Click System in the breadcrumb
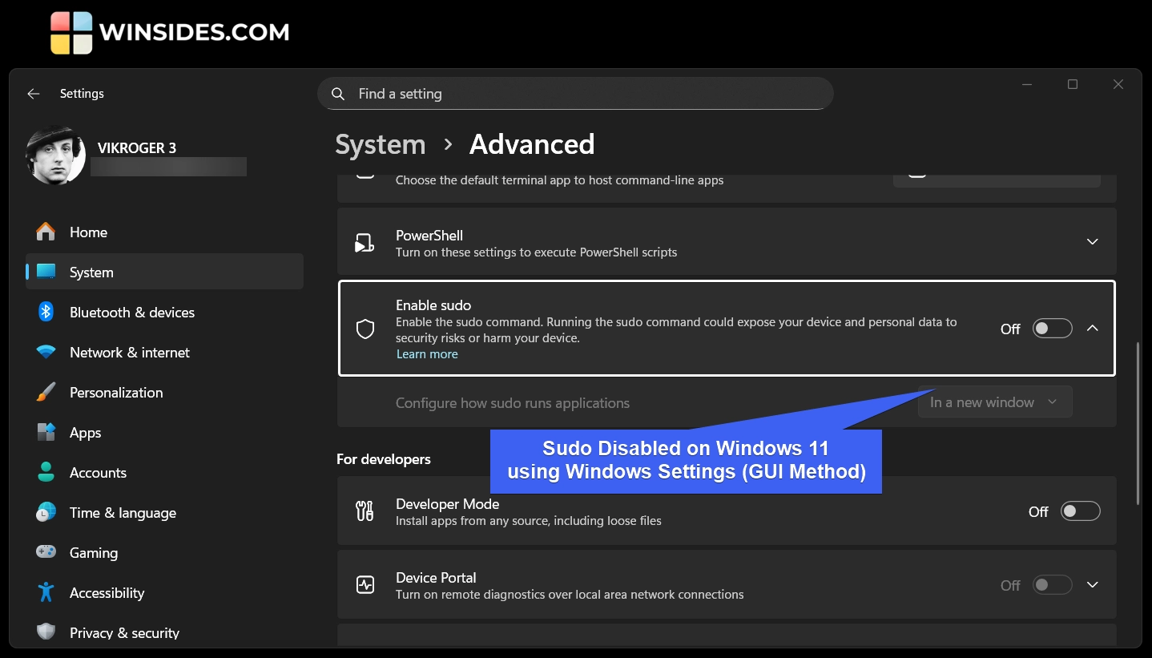This screenshot has height=658, width=1152. click(381, 144)
